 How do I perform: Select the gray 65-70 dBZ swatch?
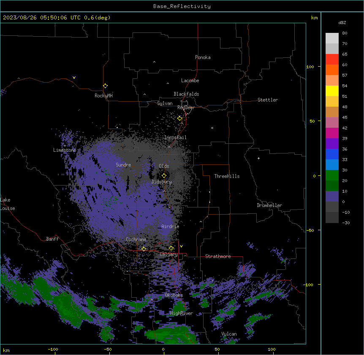click(x=332, y=48)
